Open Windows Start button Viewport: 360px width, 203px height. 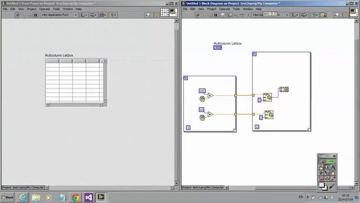tap(7, 197)
